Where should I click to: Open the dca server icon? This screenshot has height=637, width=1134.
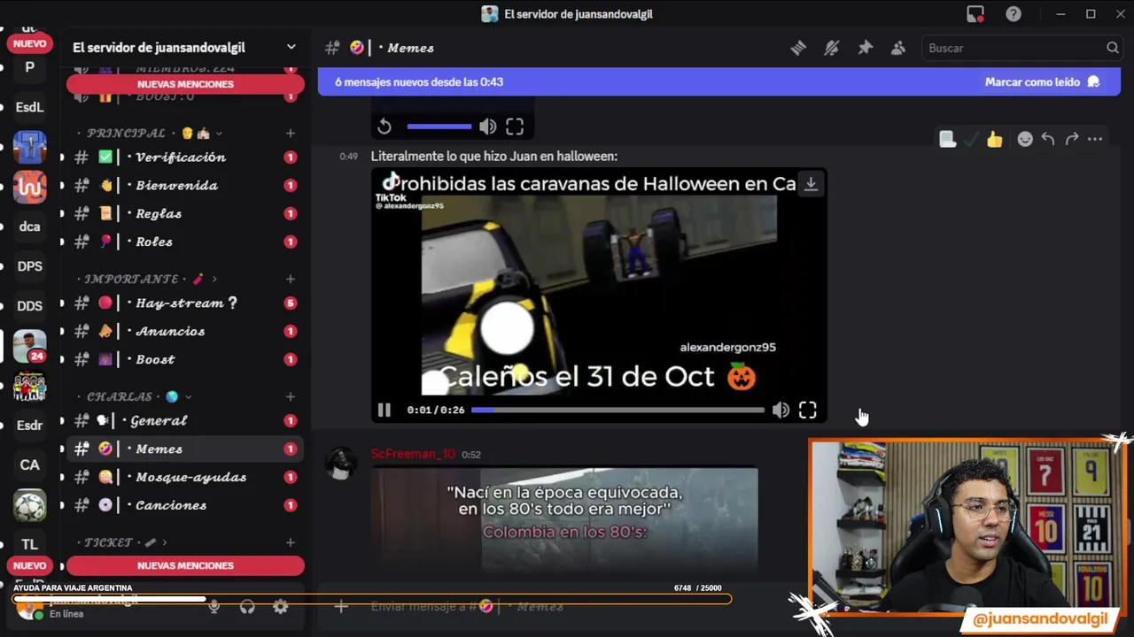[x=29, y=226]
